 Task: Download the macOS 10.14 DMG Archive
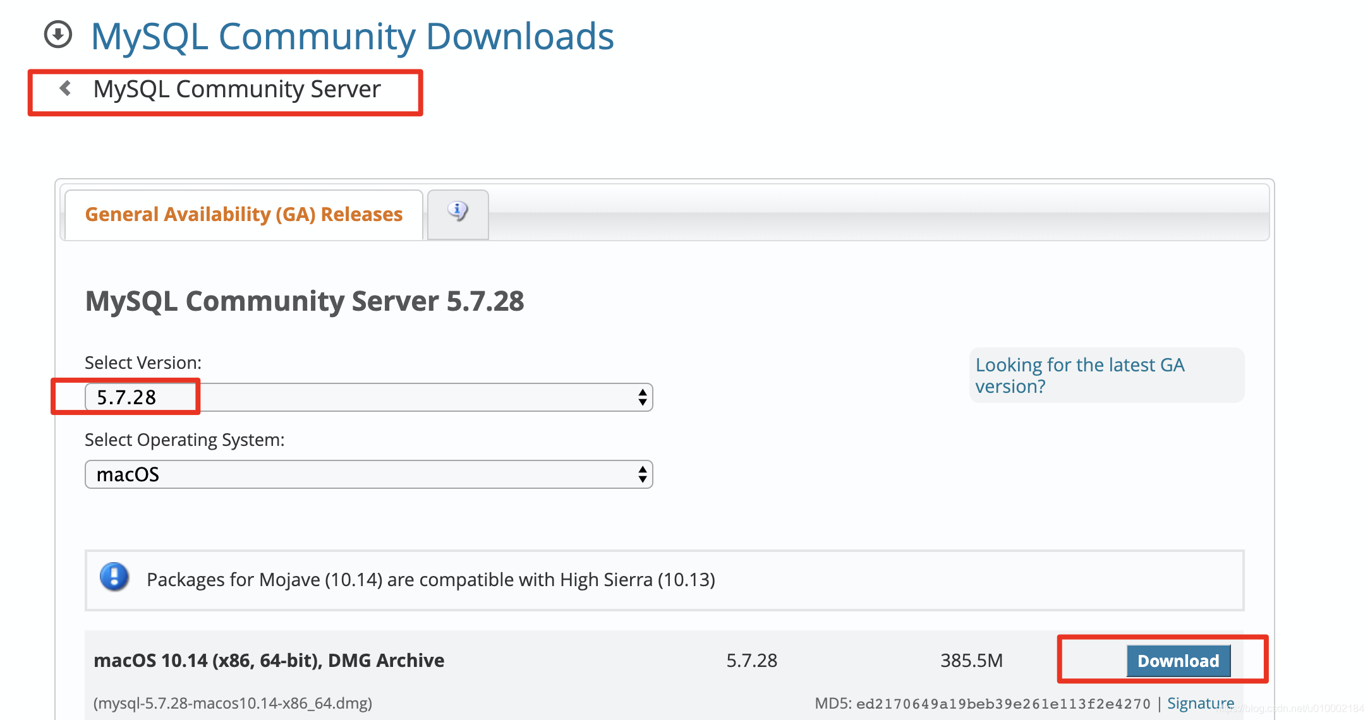(1178, 661)
